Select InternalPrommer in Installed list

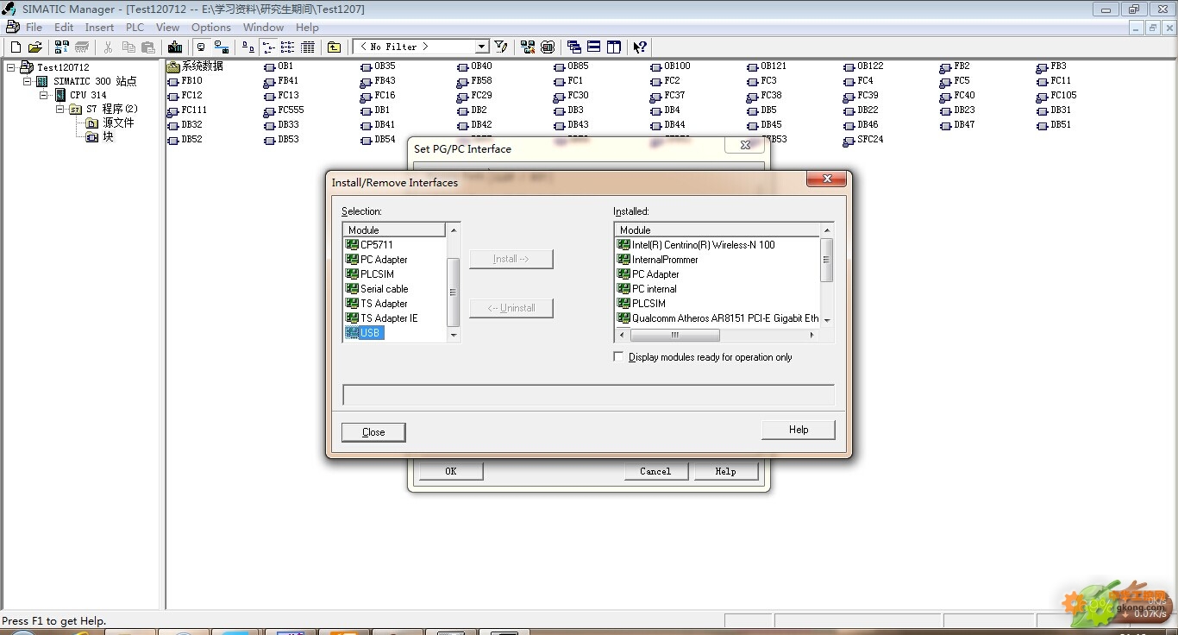(658, 259)
